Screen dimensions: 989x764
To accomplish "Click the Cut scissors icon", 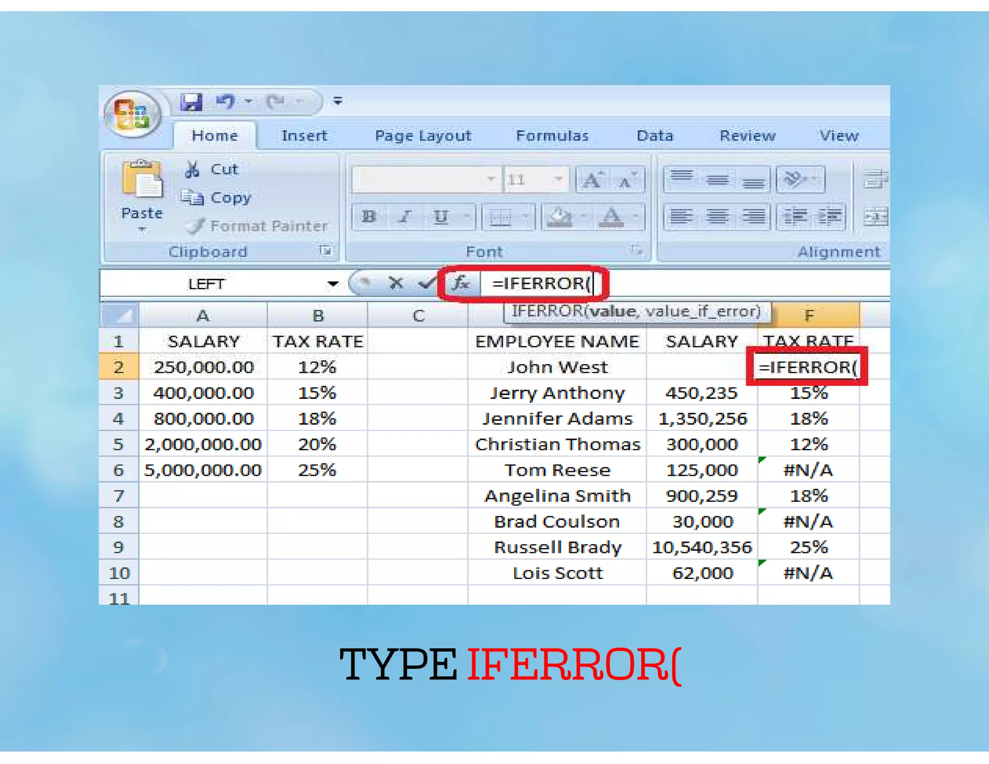I will (192, 169).
